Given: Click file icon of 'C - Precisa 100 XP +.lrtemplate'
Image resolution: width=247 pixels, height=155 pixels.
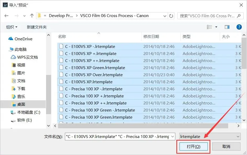Looking at the screenshot, I should click(61, 96).
